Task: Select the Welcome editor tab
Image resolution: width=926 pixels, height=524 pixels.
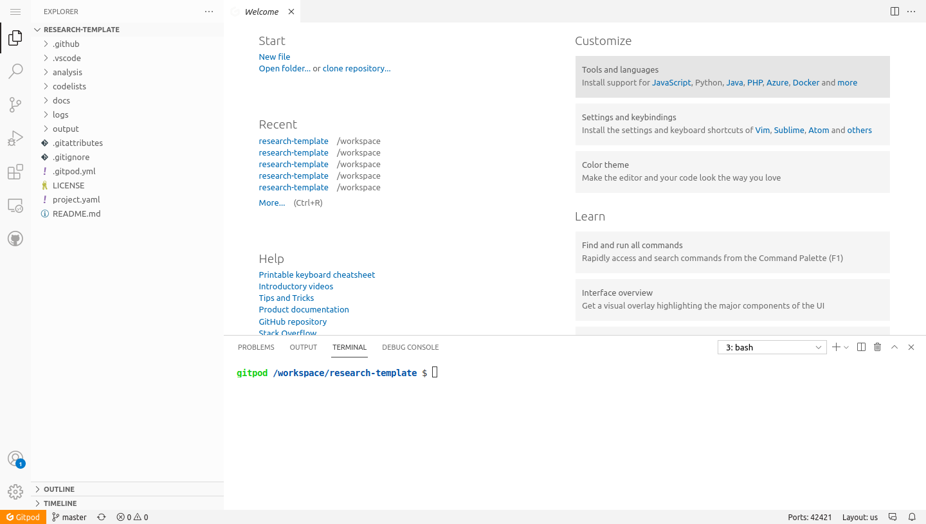Action: point(262,12)
